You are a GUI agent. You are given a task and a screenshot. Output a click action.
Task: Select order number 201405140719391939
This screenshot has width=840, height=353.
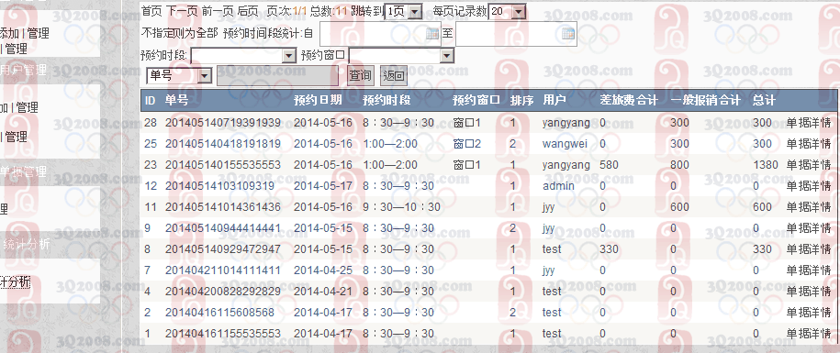[223, 123]
